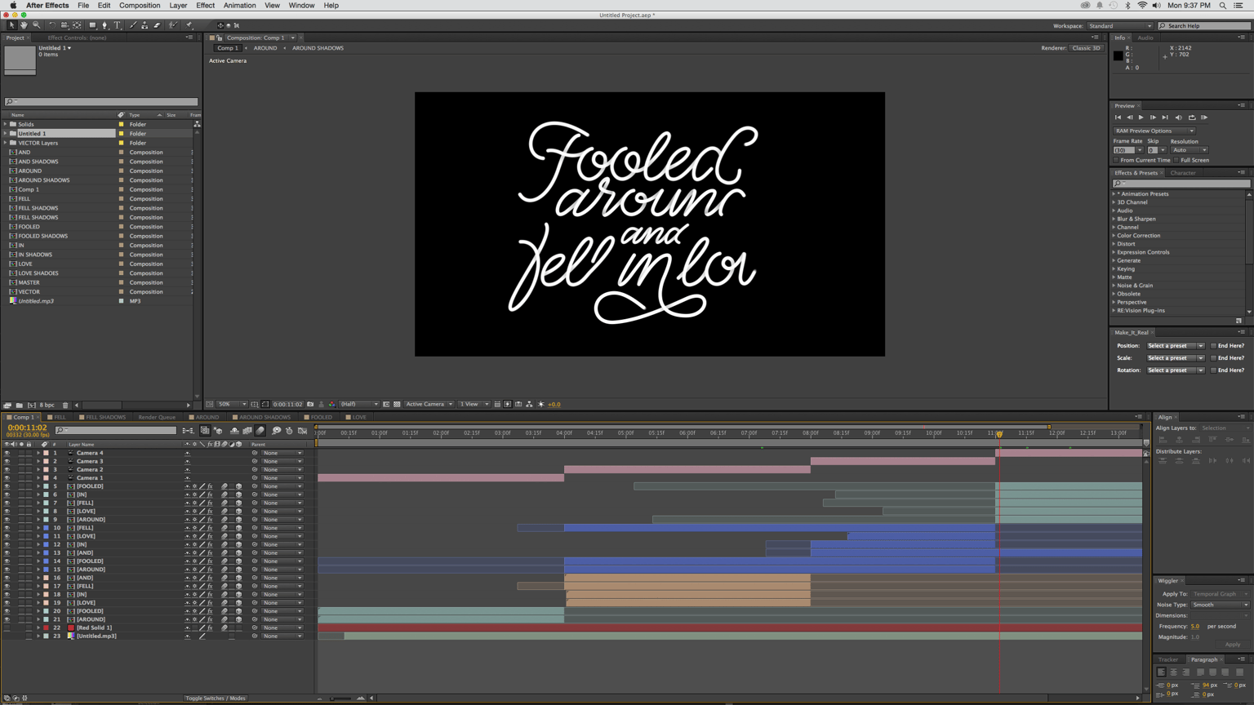Switch to the Character panel tab
Image resolution: width=1254 pixels, height=705 pixels.
pos(1182,173)
